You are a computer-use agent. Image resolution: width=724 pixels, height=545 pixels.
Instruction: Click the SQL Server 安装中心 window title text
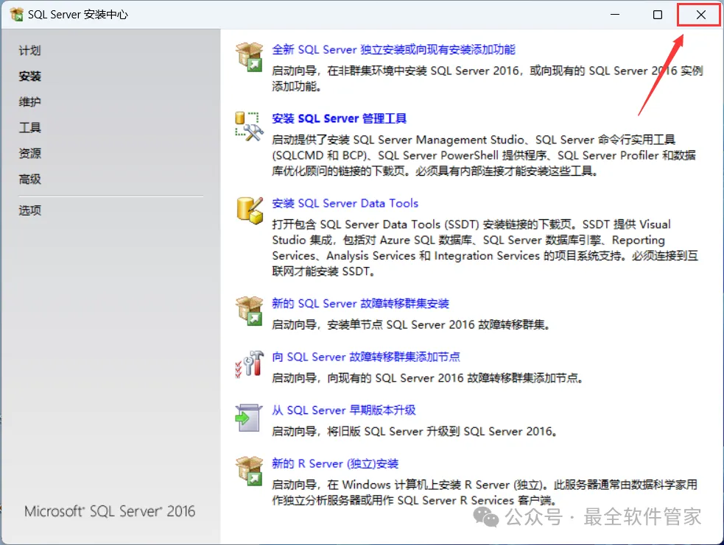[x=78, y=14]
